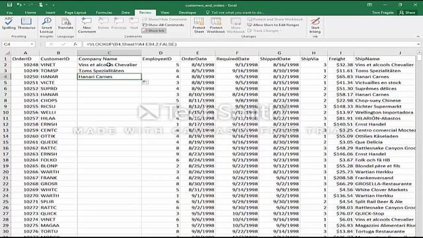Click Toms Spezialitäten in column C
This screenshot has width=423, height=238.
click(x=109, y=71)
